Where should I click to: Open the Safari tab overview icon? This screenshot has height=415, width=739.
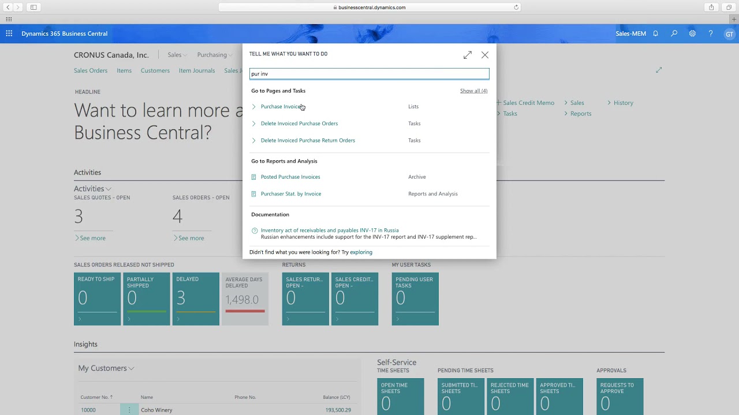point(729,7)
